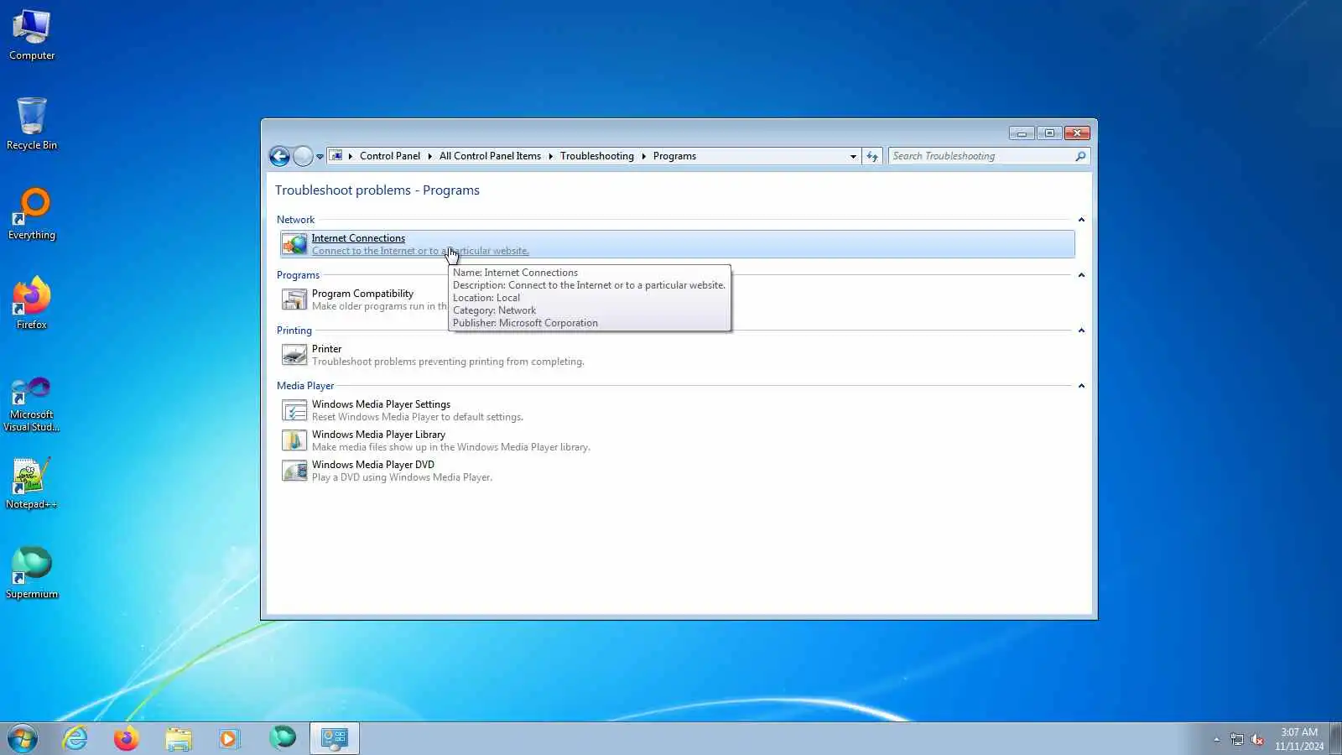Open the Printer troubleshooter link
The image size is (1342, 755).
pos(327,349)
